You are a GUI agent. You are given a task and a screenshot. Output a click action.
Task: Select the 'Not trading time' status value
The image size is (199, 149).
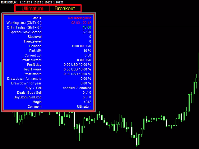(80, 18)
